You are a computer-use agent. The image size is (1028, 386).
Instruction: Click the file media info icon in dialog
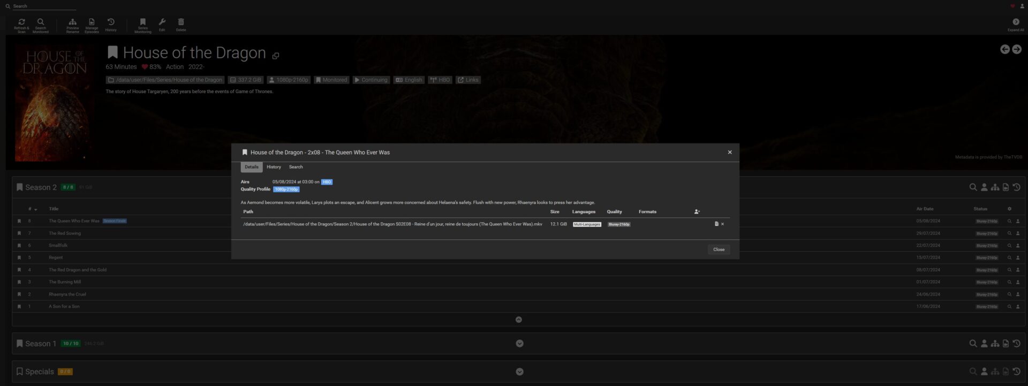pos(716,224)
